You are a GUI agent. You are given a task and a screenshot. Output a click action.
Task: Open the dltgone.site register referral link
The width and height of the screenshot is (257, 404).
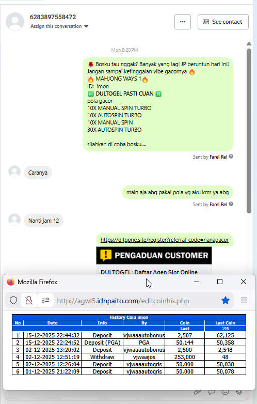click(165, 240)
